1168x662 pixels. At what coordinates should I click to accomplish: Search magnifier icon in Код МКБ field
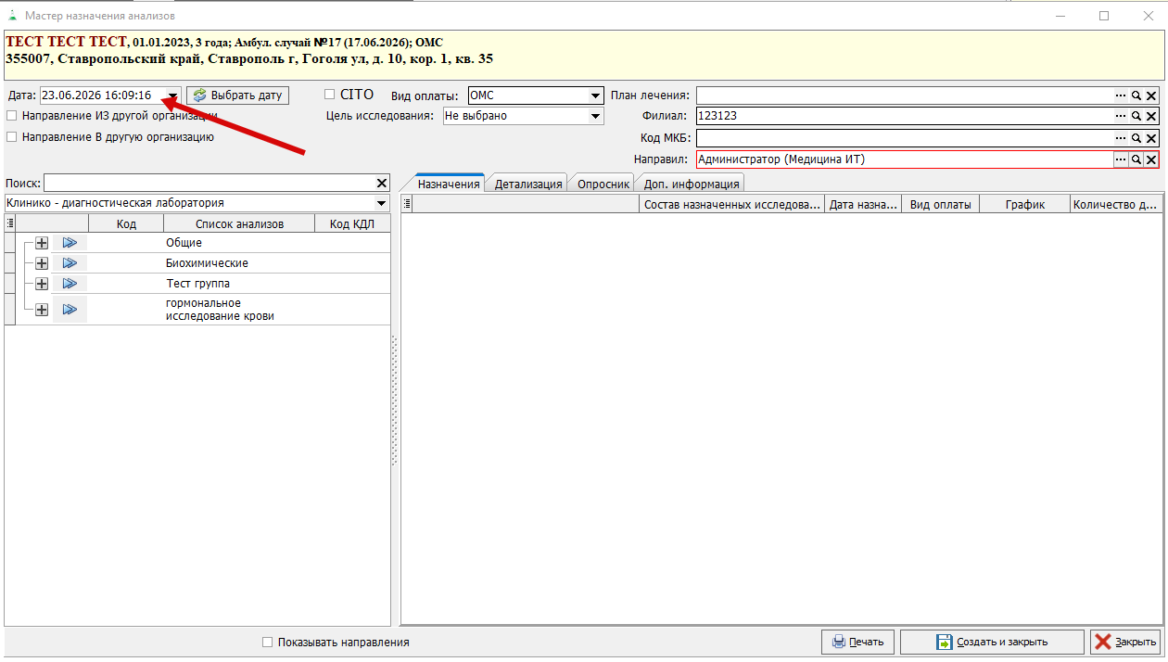pyautogui.click(x=1136, y=138)
